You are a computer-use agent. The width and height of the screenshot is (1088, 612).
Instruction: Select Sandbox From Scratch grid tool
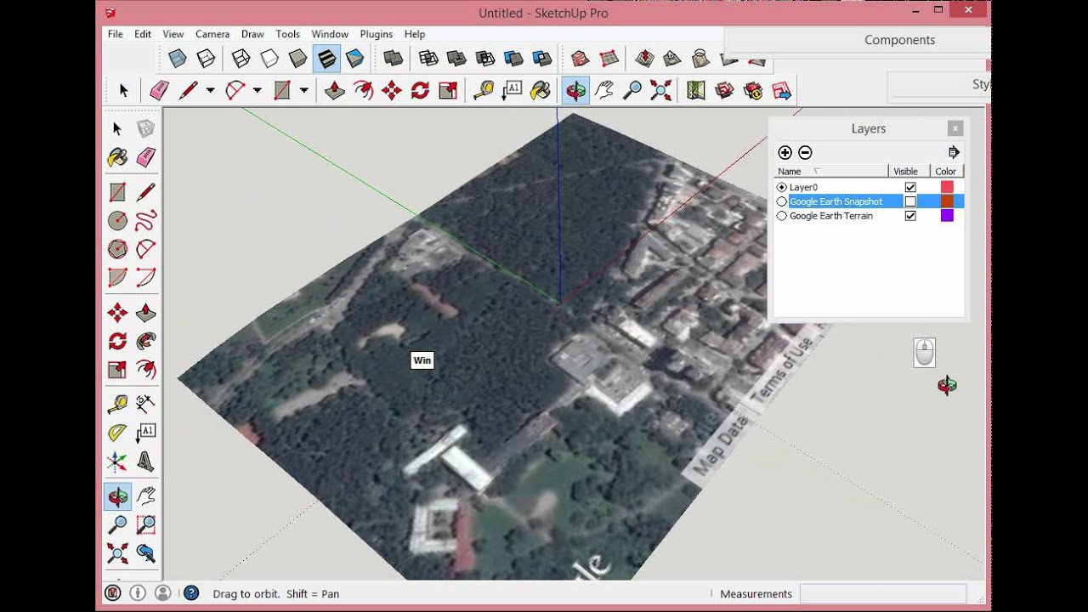point(609,59)
